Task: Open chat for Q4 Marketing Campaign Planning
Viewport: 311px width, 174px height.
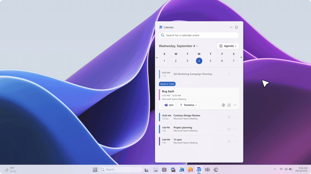Action: [229, 74]
